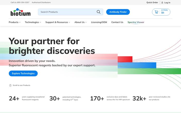Click the Log In link
Viewport: 181px width, 113px height.
tap(167, 3)
